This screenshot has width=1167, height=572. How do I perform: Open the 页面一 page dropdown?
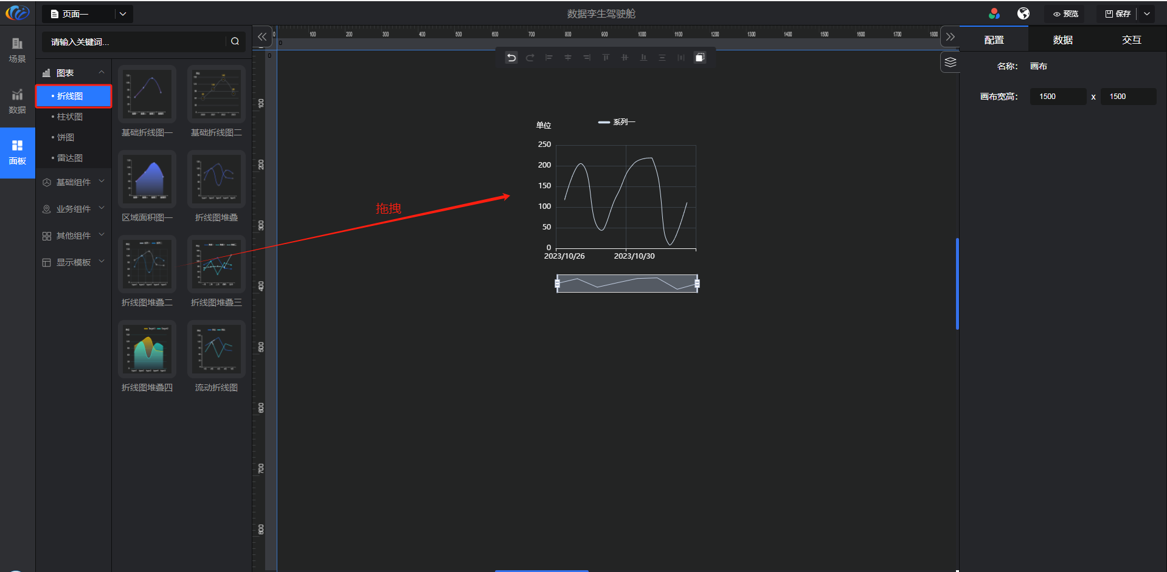point(123,14)
